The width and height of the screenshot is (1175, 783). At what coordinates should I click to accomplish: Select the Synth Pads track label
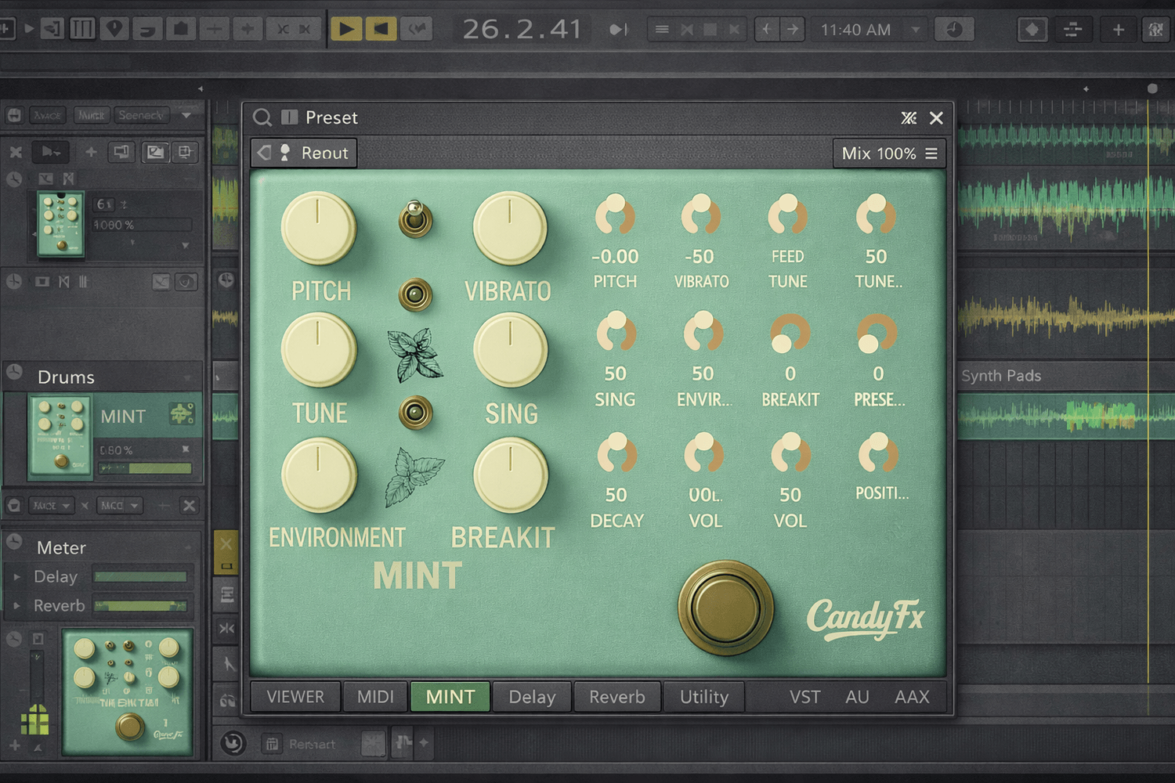[1001, 376]
